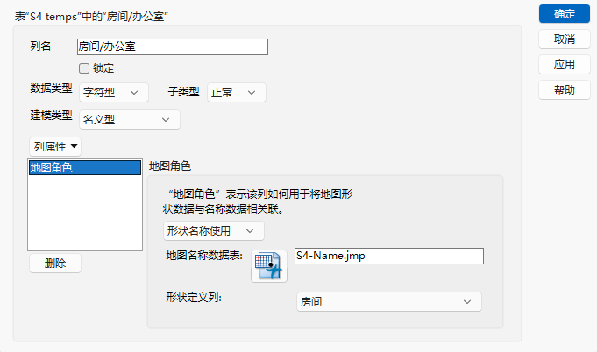Click the 删除 button
The width and height of the screenshot is (597, 352).
pyautogui.click(x=55, y=263)
